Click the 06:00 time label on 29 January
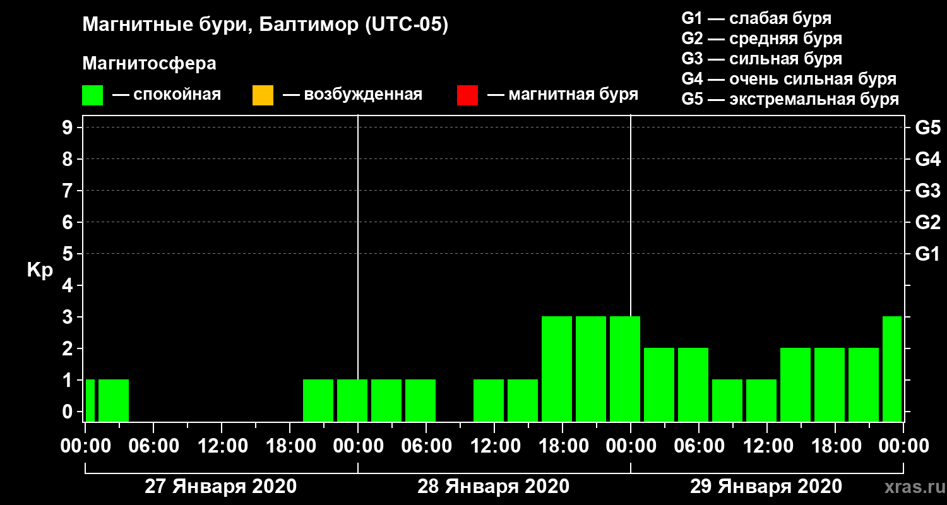 tap(699, 446)
